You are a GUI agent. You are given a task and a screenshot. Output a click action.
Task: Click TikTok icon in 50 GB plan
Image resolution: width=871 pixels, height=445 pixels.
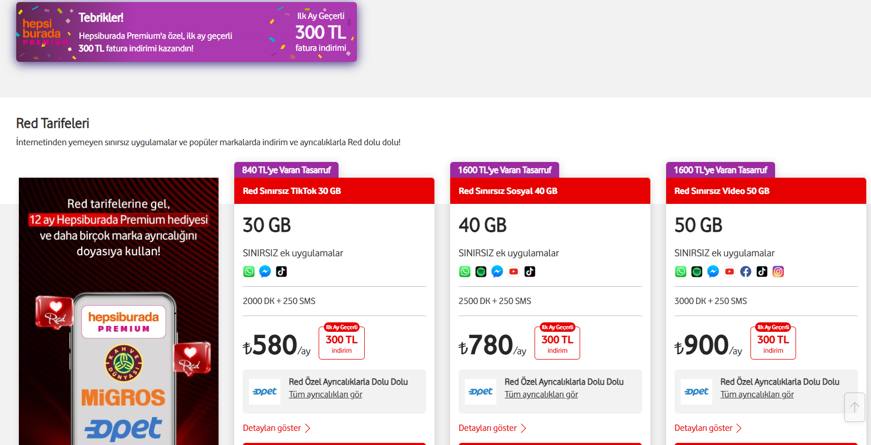[762, 272]
